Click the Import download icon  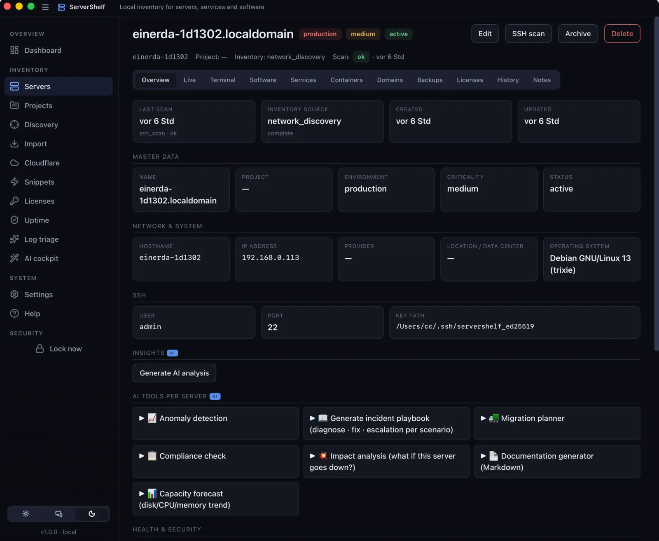click(x=14, y=144)
